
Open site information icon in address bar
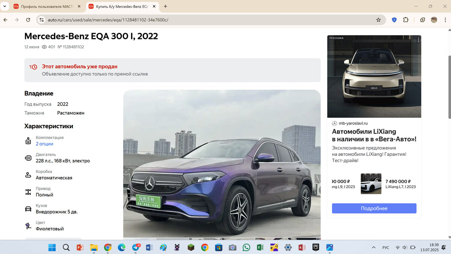click(x=42, y=20)
